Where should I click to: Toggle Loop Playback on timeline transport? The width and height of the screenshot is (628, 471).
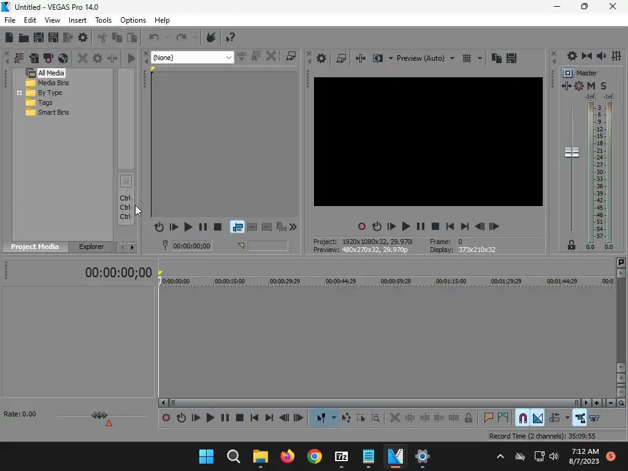point(181,418)
